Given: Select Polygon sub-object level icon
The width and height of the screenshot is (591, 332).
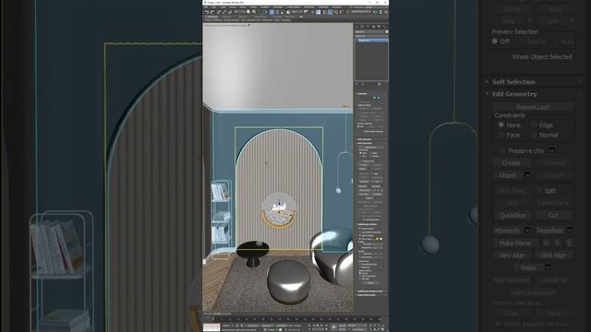Looking at the screenshot, I should point(374,98).
